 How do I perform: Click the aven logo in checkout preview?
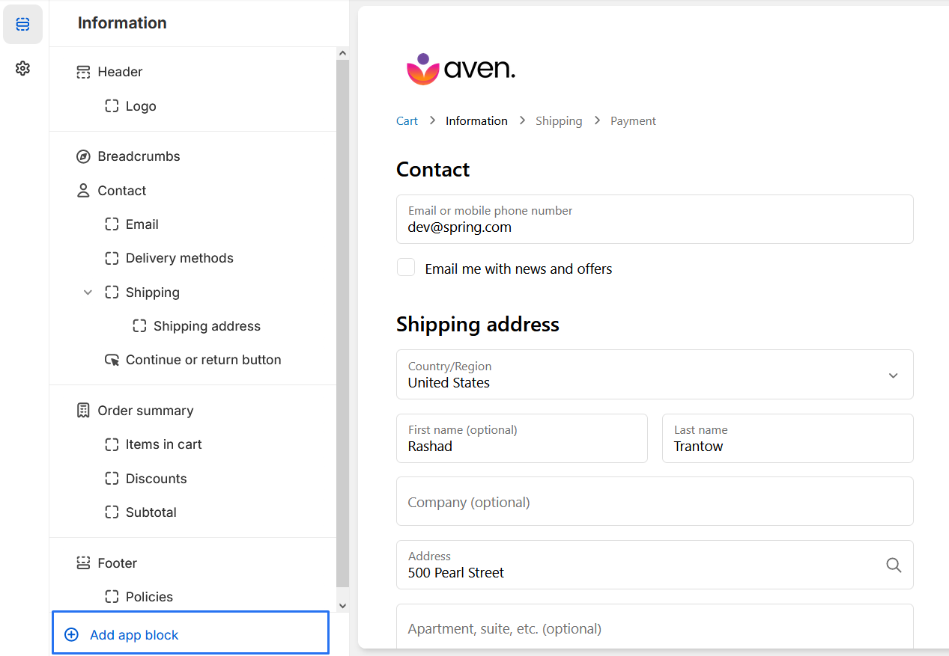[461, 70]
